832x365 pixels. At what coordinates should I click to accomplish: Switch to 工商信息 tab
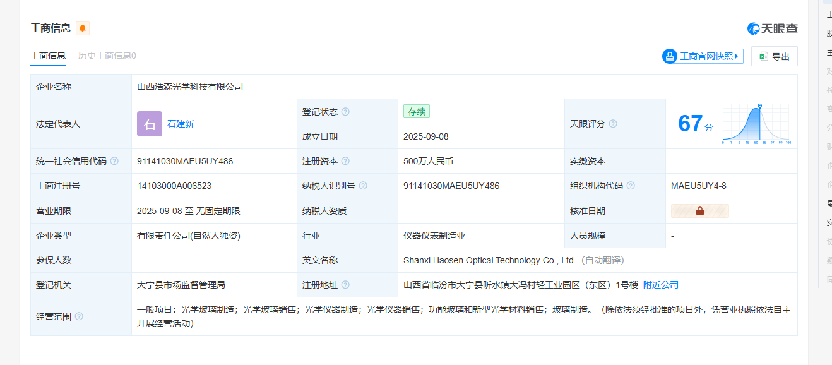(x=48, y=56)
